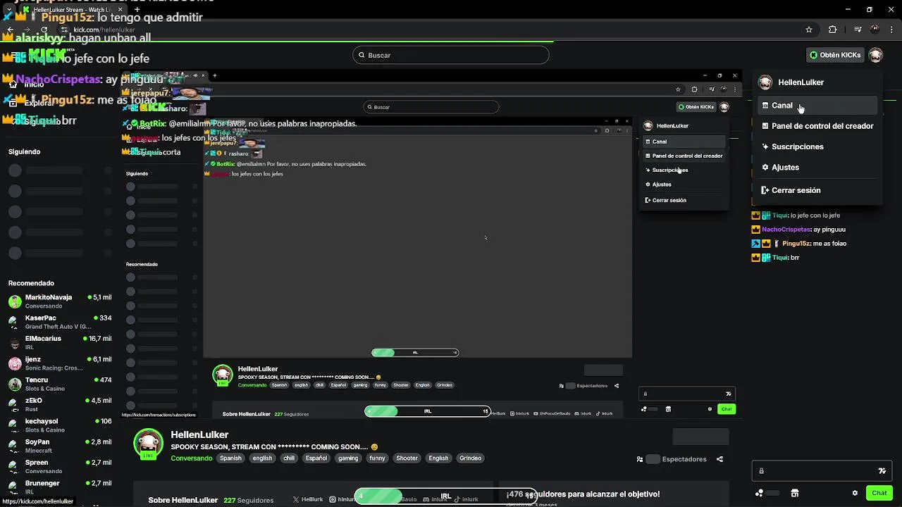902x507 pixels.
Task: Reload the kick.com page
Action: click(x=44, y=30)
